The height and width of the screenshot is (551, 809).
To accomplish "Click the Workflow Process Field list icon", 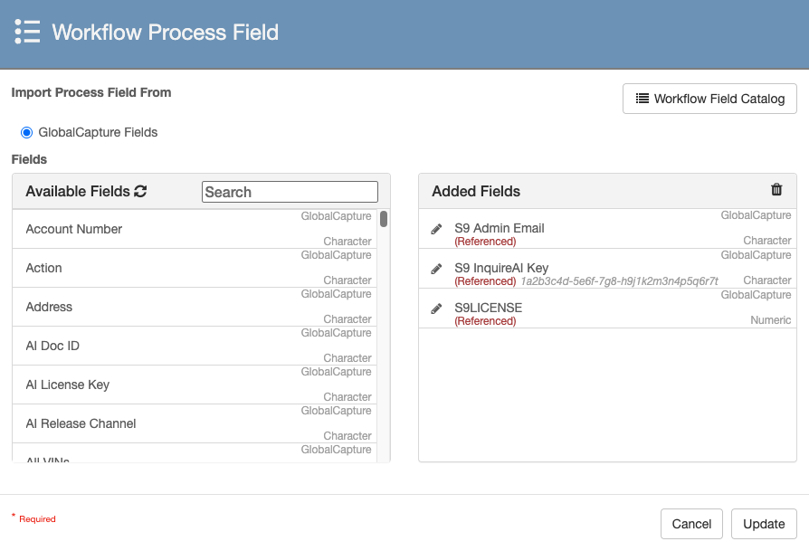I will (x=27, y=31).
